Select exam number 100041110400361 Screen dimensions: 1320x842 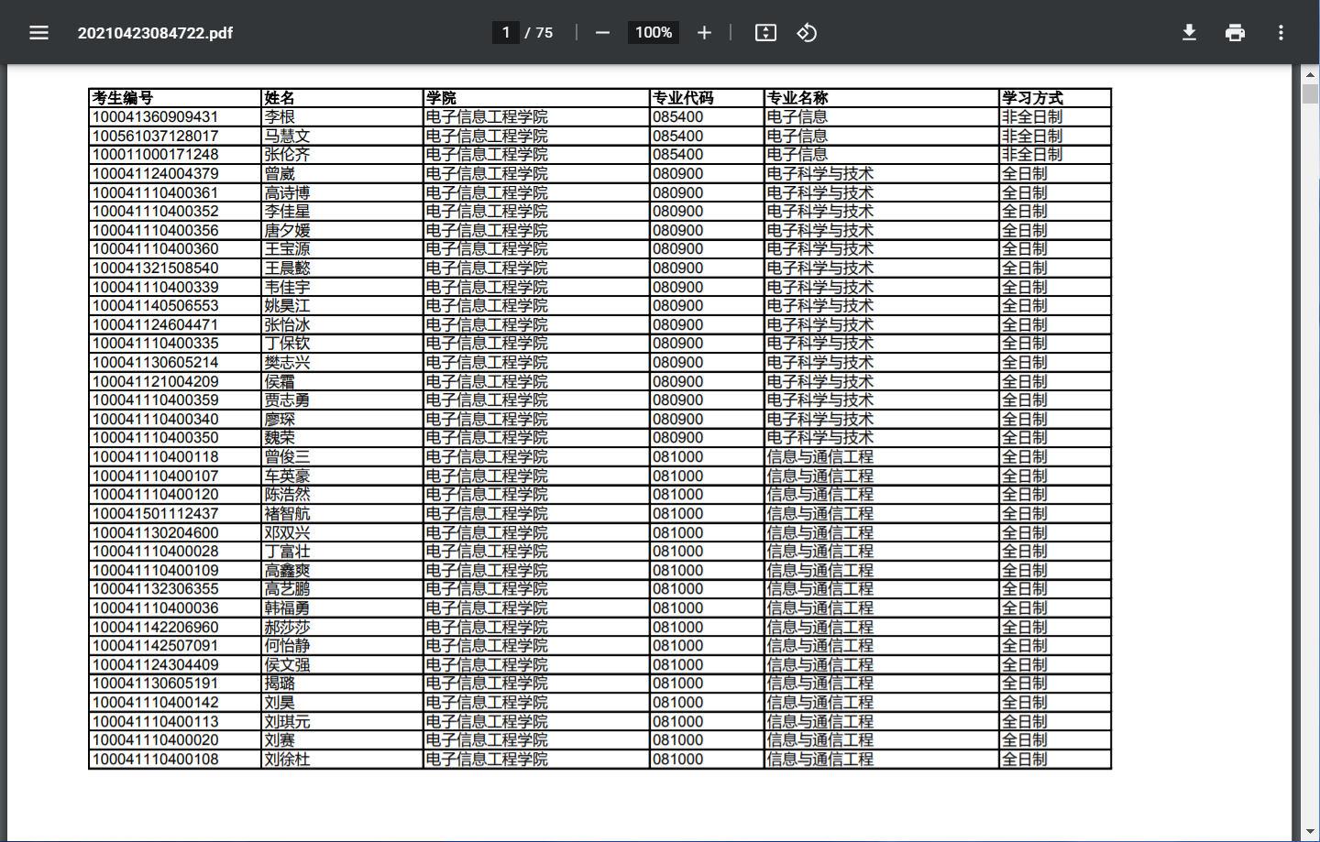pos(156,192)
